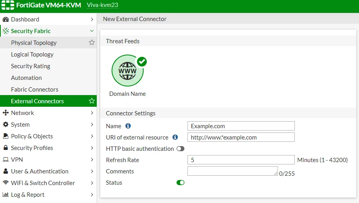Viewport: 359px width, 203px height.
Task: Click the info icon next to Name
Action: click(x=128, y=126)
